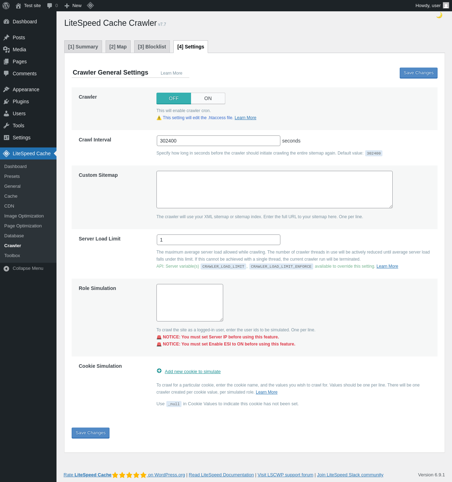Viewport: 452px width, 482px height.
Task: Click the Howdy, user account menu
Action: [432, 6]
